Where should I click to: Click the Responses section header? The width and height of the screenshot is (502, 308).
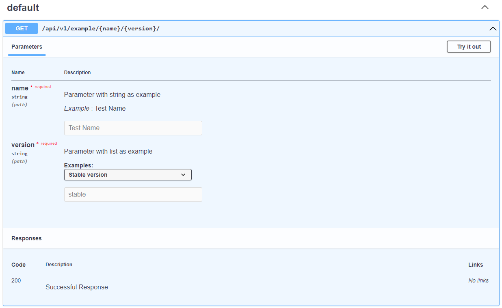click(x=26, y=238)
